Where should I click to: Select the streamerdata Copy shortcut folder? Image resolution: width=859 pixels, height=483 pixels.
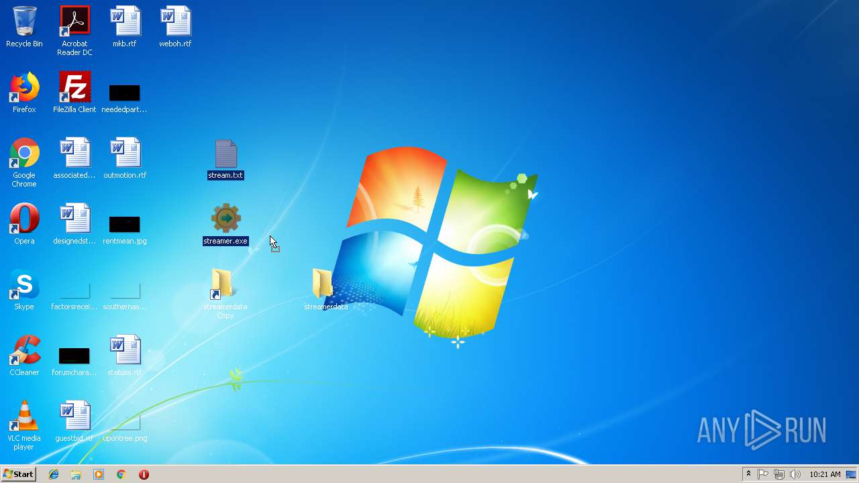tap(225, 294)
